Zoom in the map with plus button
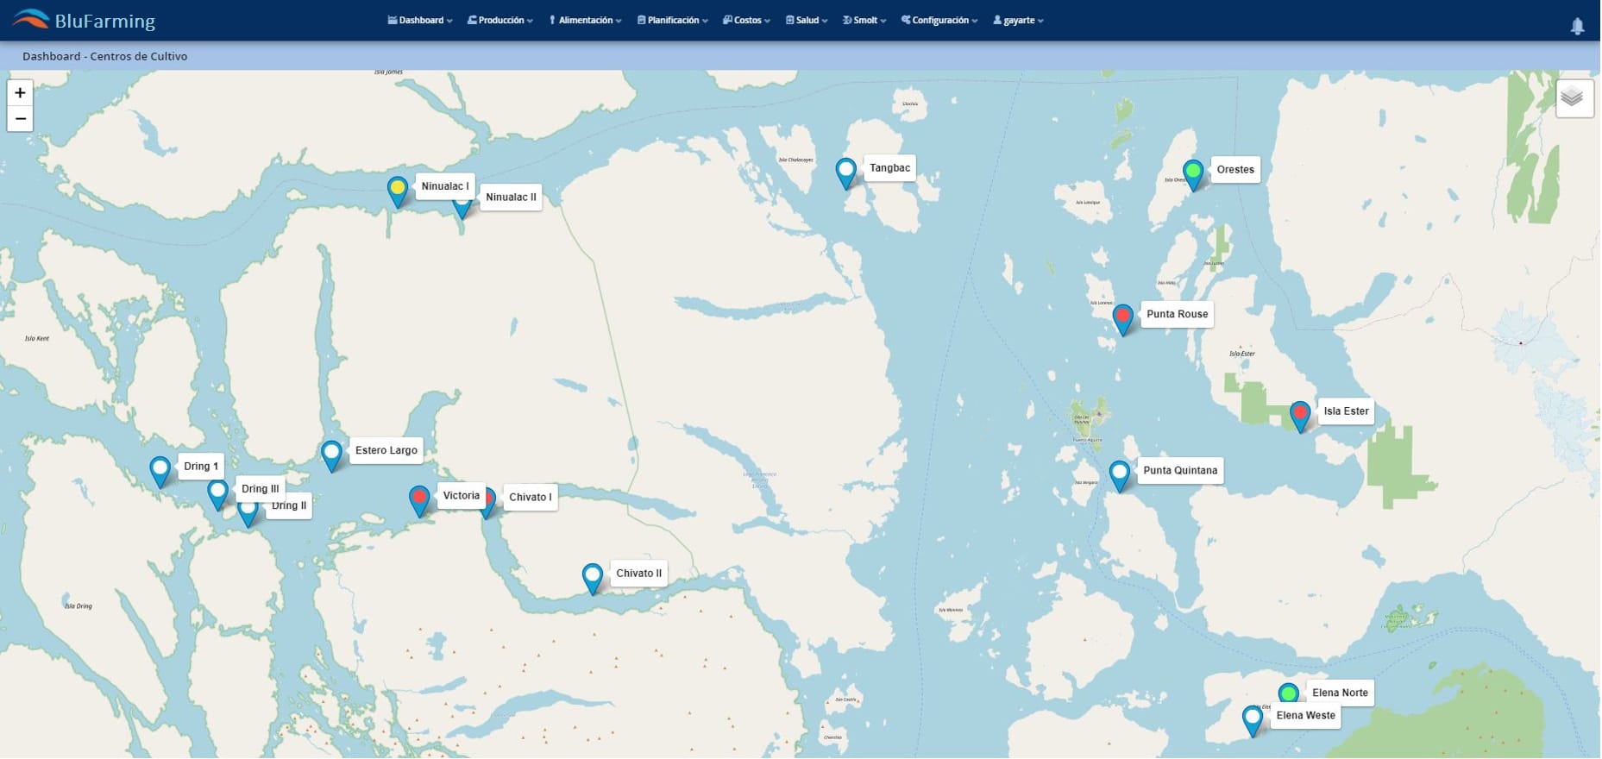This screenshot has height=759, width=1602. [x=20, y=93]
